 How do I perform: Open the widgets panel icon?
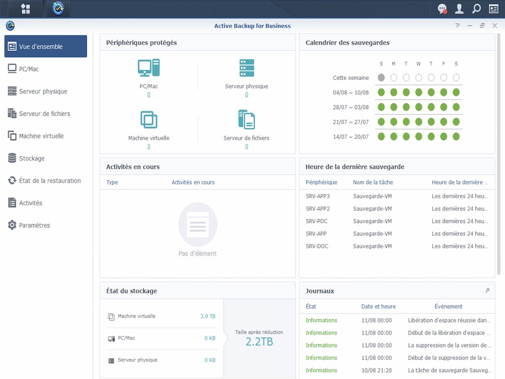click(x=493, y=9)
